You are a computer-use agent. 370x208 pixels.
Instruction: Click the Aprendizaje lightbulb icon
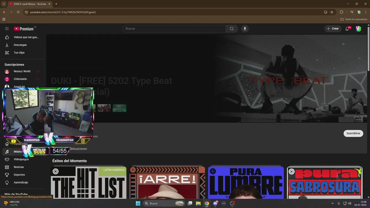pyautogui.click(x=7, y=182)
